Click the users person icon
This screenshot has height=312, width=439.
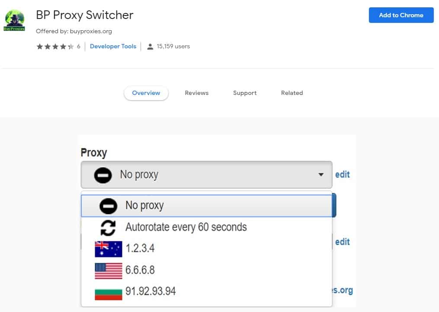point(150,47)
